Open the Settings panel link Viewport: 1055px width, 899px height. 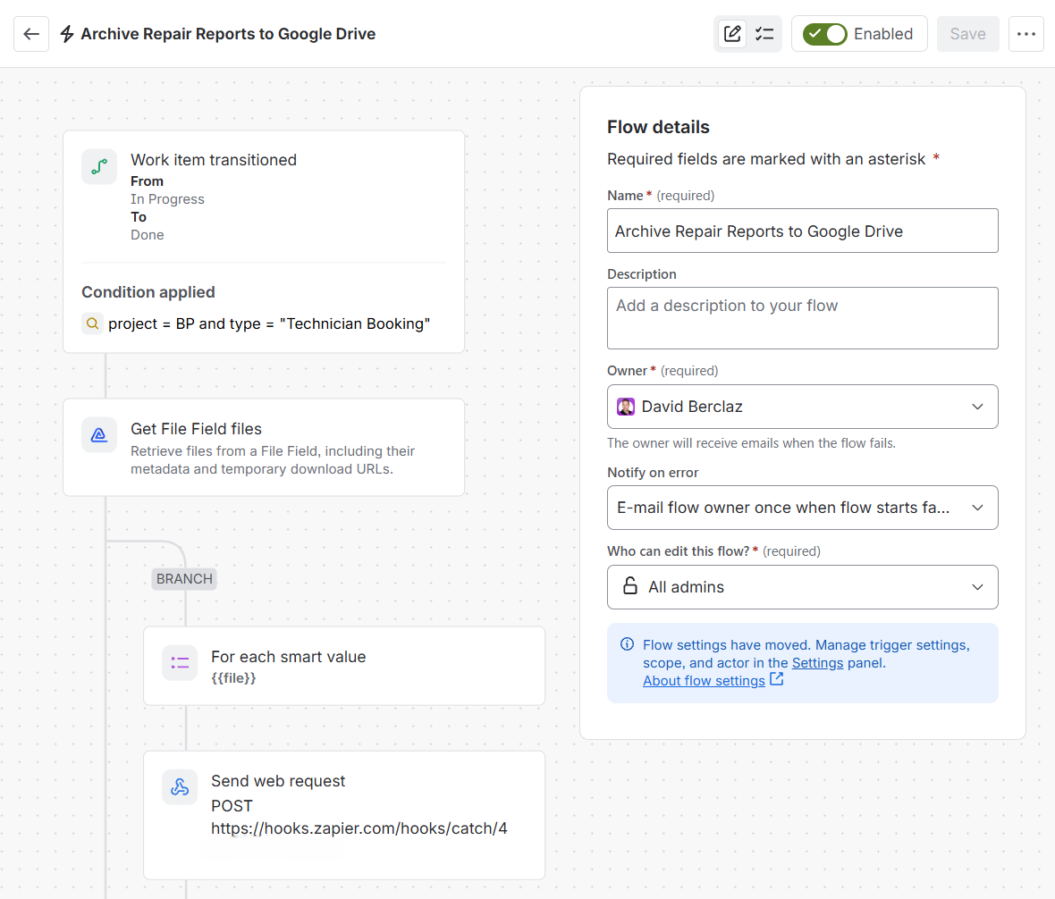pyautogui.click(x=817, y=663)
